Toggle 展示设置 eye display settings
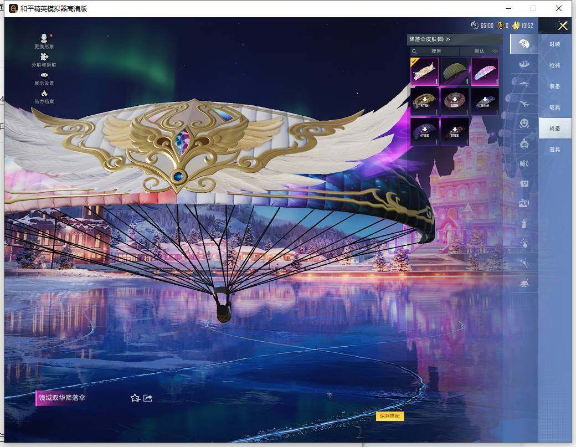 tap(44, 79)
